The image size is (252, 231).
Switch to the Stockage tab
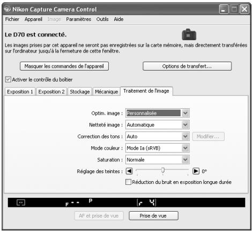tap(80, 92)
